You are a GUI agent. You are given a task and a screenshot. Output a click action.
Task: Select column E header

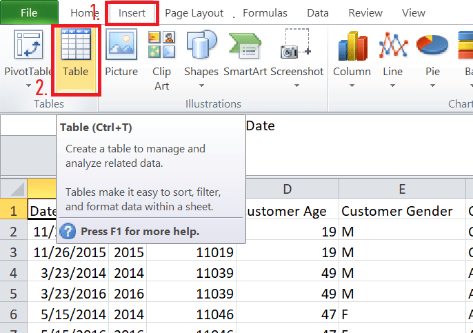tap(402, 190)
